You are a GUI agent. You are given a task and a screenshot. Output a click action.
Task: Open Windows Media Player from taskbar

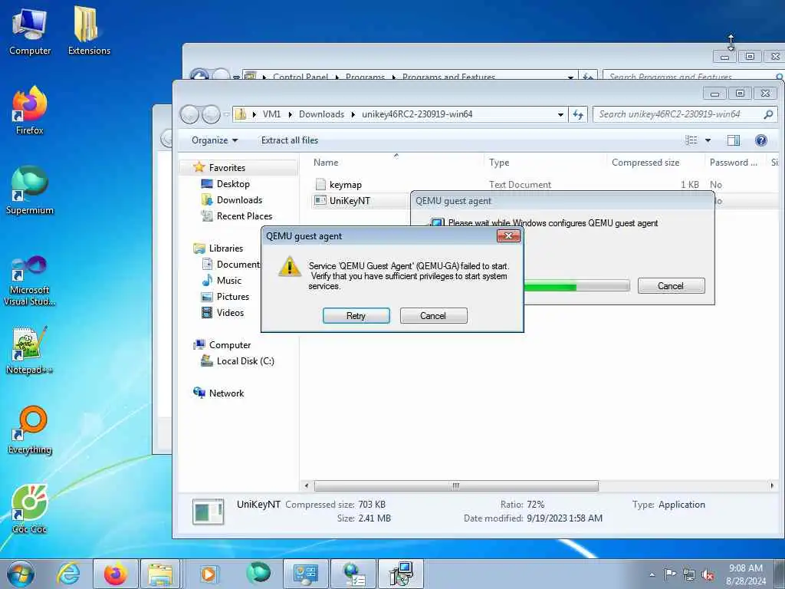(209, 574)
